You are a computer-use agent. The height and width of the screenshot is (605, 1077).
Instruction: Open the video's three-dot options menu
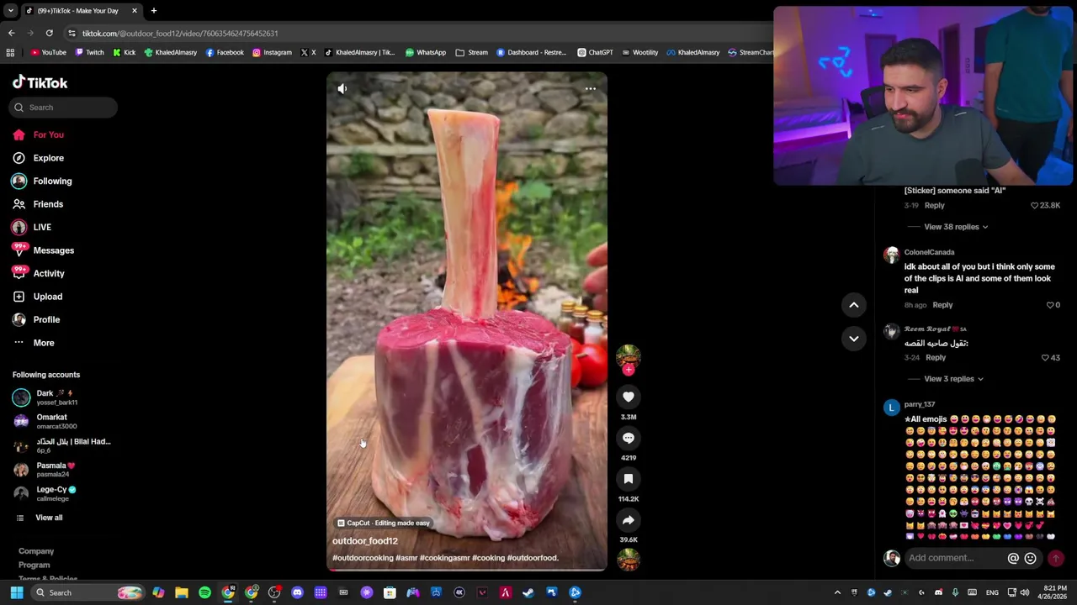591,88
